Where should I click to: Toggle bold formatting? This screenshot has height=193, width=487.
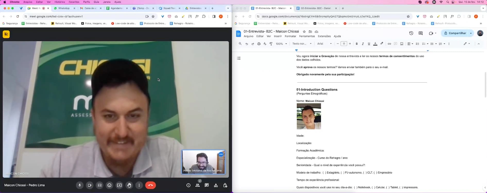[x=357, y=44]
